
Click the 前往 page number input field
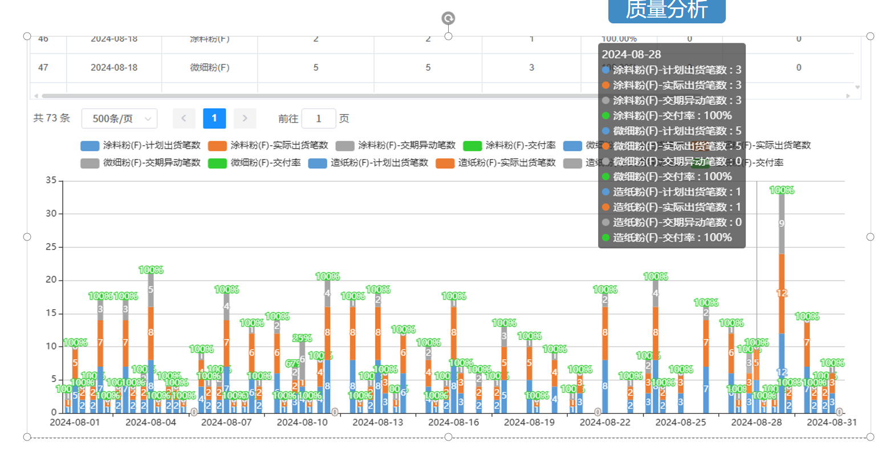tap(319, 118)
